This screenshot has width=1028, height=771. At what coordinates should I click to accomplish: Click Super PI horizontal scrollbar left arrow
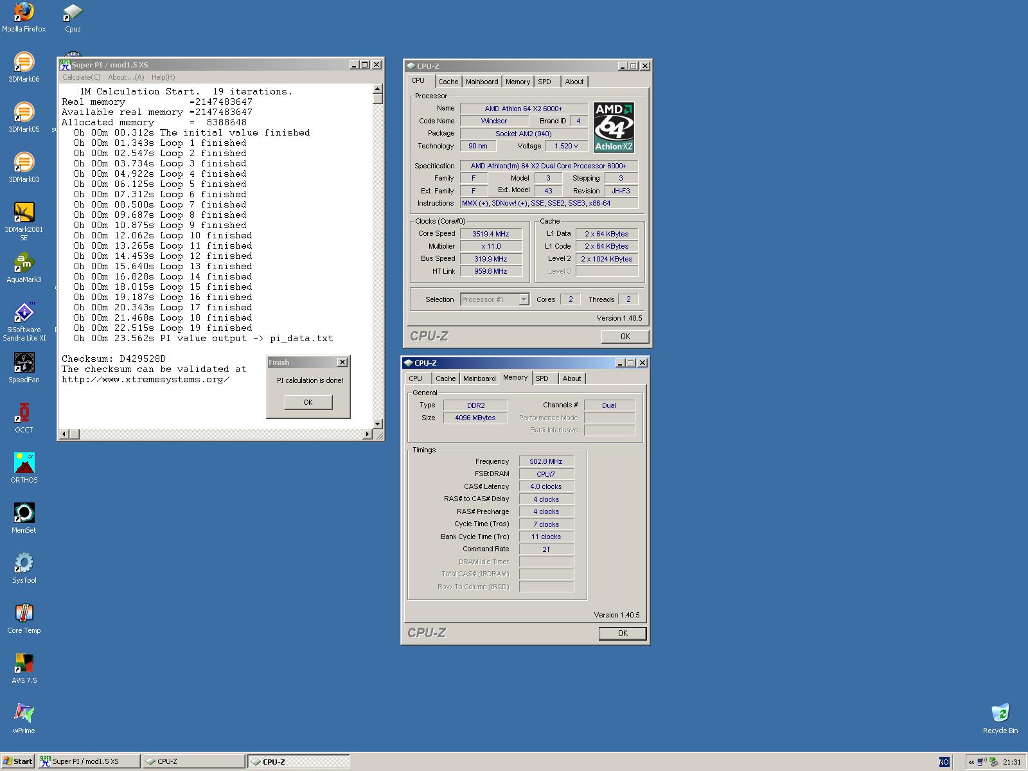click(x=64, y=434)
